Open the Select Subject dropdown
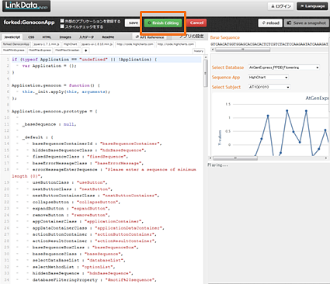This screenshot has height=284, width=330. [x=269, y=87]
